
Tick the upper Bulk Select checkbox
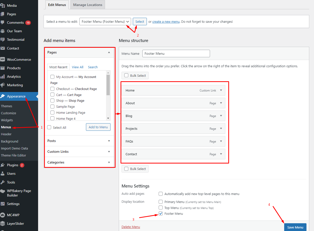tap(126, 75)
